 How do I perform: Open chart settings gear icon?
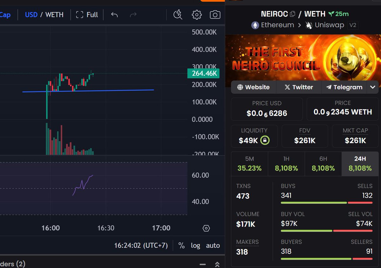(x=197, y=15)
